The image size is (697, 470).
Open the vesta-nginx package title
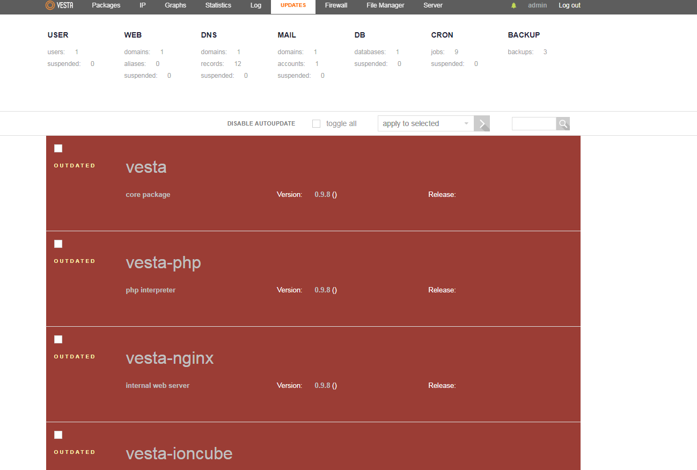tap(170, 358)
